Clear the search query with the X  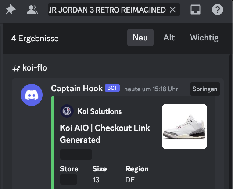173,10
